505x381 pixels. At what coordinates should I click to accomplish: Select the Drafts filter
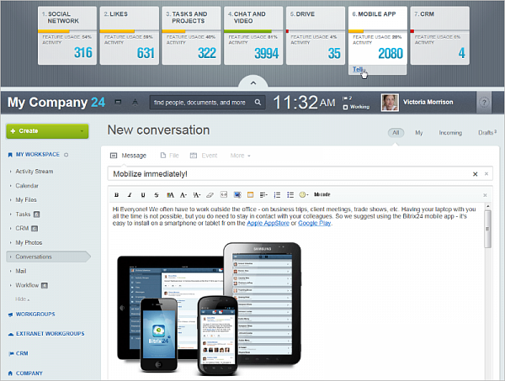pos(487,133)
